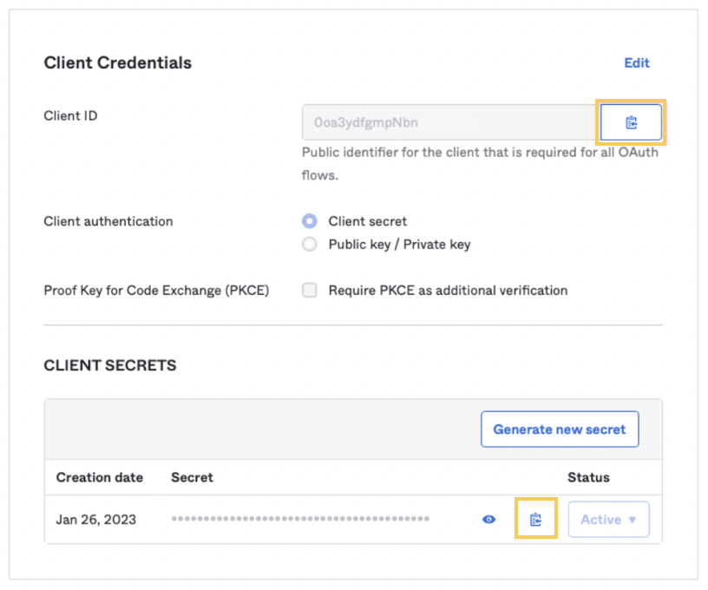This screenshot has height=590, width=708.
Task: Enable the Require PKCE checkbox
Action: (x=309, y=291)
